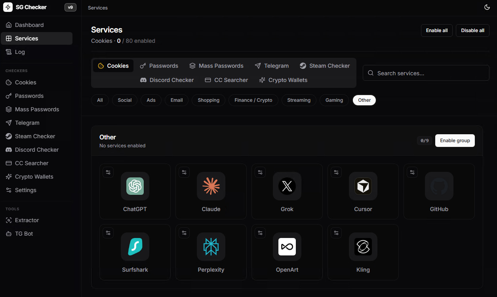Click the Settings sliders icon in the sidebar
Viewport: 497px width, 297px height.
click(x=9, y=190)
